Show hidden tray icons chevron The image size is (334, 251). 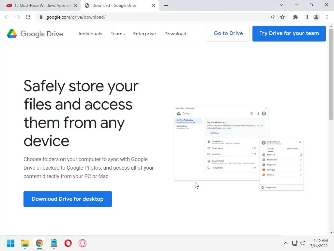point(286,243)
